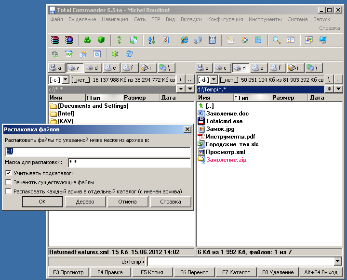Click the Дерево button
The width and height of the screenshot is (347, 280).
click(85, 202)
